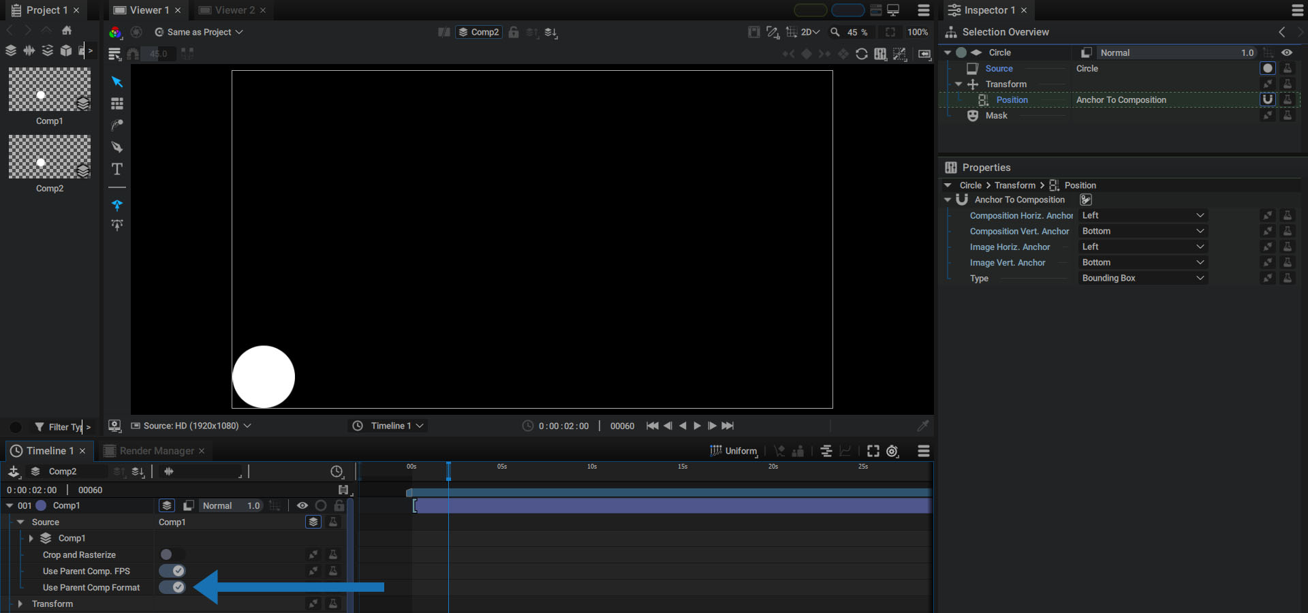Open Image Vert. Anchor dropdown
1308x613 pixels.
[1143, 262]
